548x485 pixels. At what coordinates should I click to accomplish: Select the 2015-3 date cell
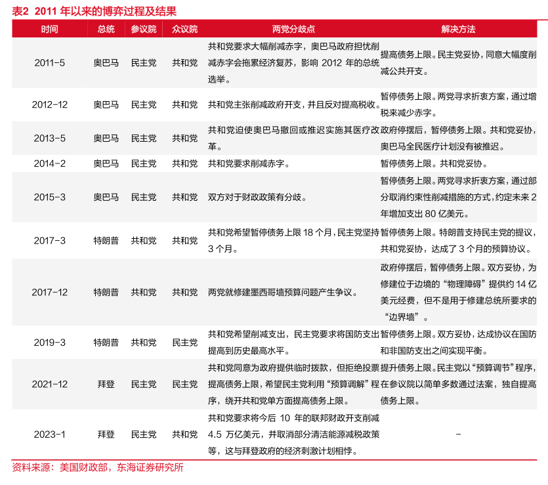50,197
